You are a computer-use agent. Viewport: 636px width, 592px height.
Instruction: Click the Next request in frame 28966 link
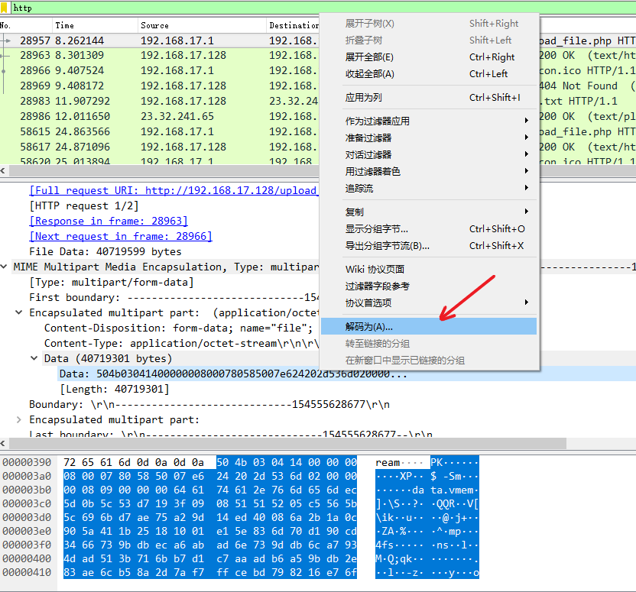coord(120,236)
